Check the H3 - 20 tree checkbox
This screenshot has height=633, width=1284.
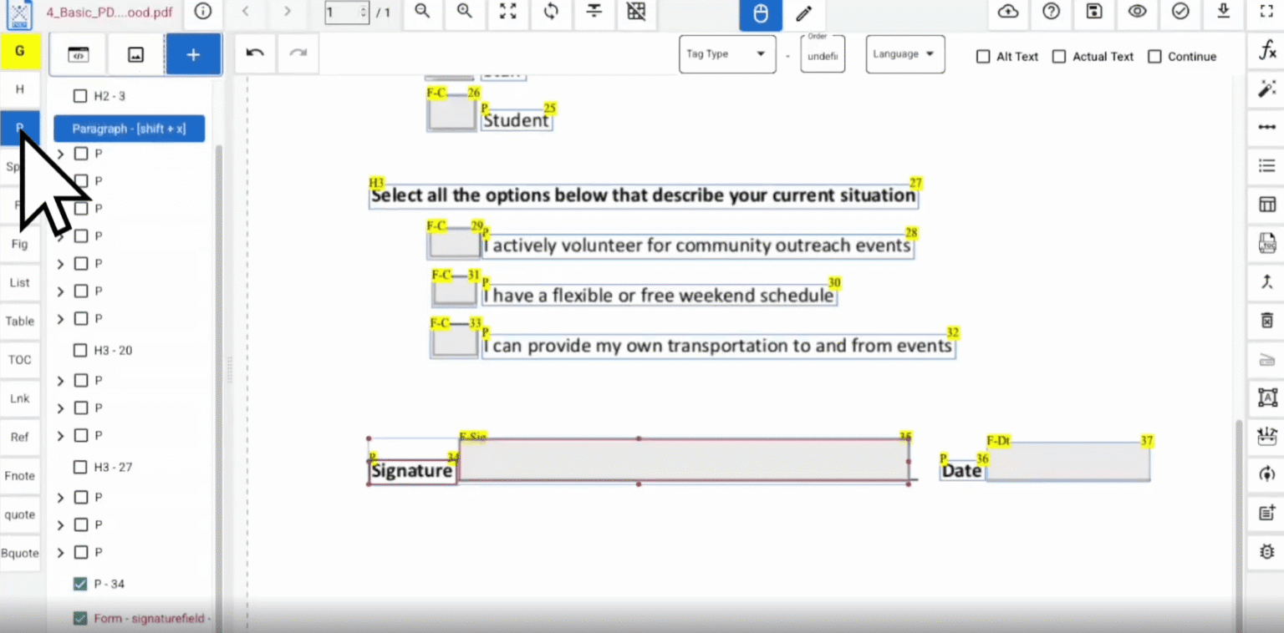[x=80, y=350]
